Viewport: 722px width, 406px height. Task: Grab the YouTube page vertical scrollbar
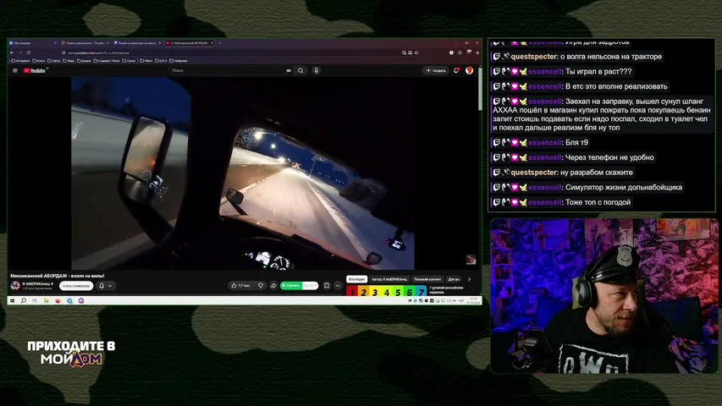[480, 90]
